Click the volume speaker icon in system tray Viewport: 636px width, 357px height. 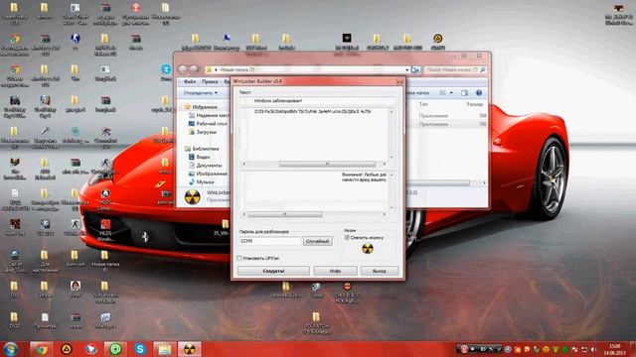click(x=594, y=349)
